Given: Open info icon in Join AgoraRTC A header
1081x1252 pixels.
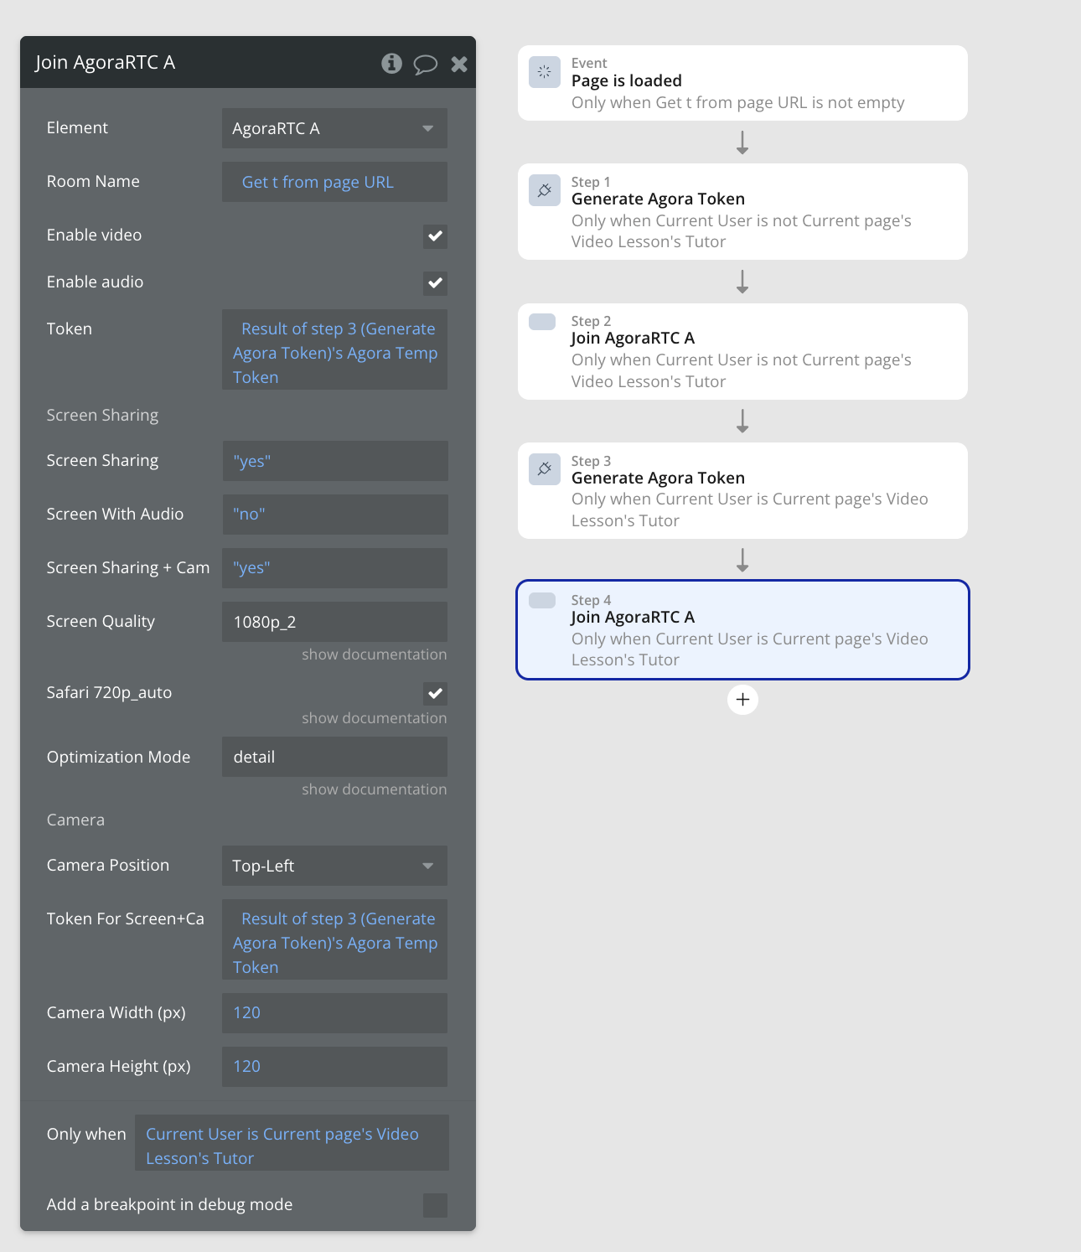Looking at the screenshot, I should pyautogui.click(x=391, y=63).
